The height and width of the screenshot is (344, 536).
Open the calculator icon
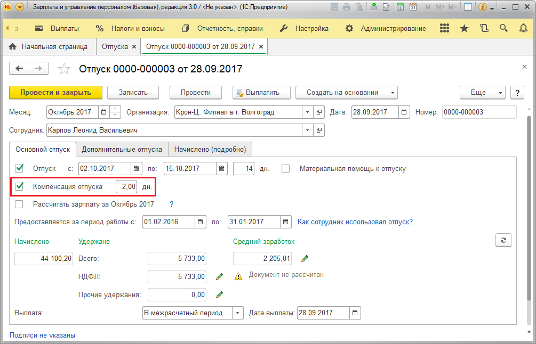(x=401, y=7)
